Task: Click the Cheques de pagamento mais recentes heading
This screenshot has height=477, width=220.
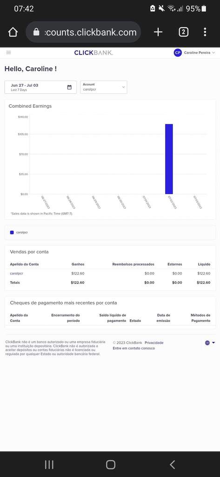Action: pos(64,303)
